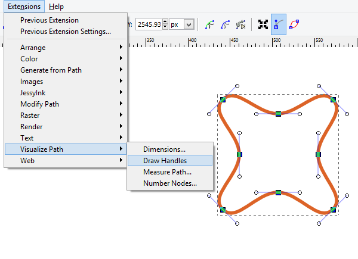Image resolution: width=358 pixels, height=259 pixels.
Task: Expand the Color submenu
Action: coord(65,59)
